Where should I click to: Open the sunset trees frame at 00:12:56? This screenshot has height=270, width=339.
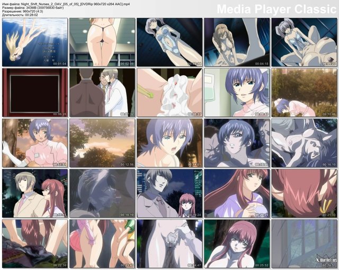coord(102,143)
